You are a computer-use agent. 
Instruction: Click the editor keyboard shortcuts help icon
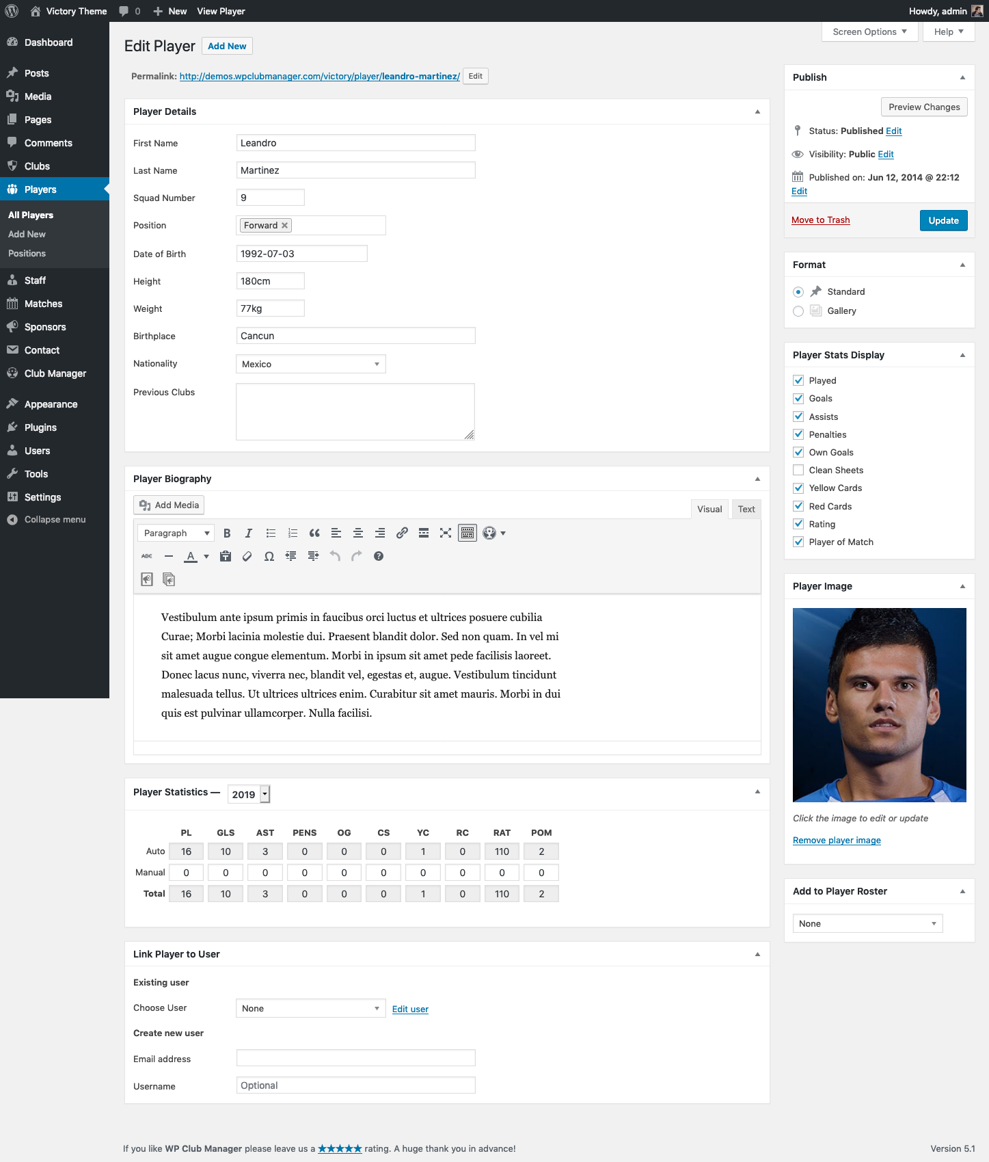pyautogui.click(x=379, y=557)
